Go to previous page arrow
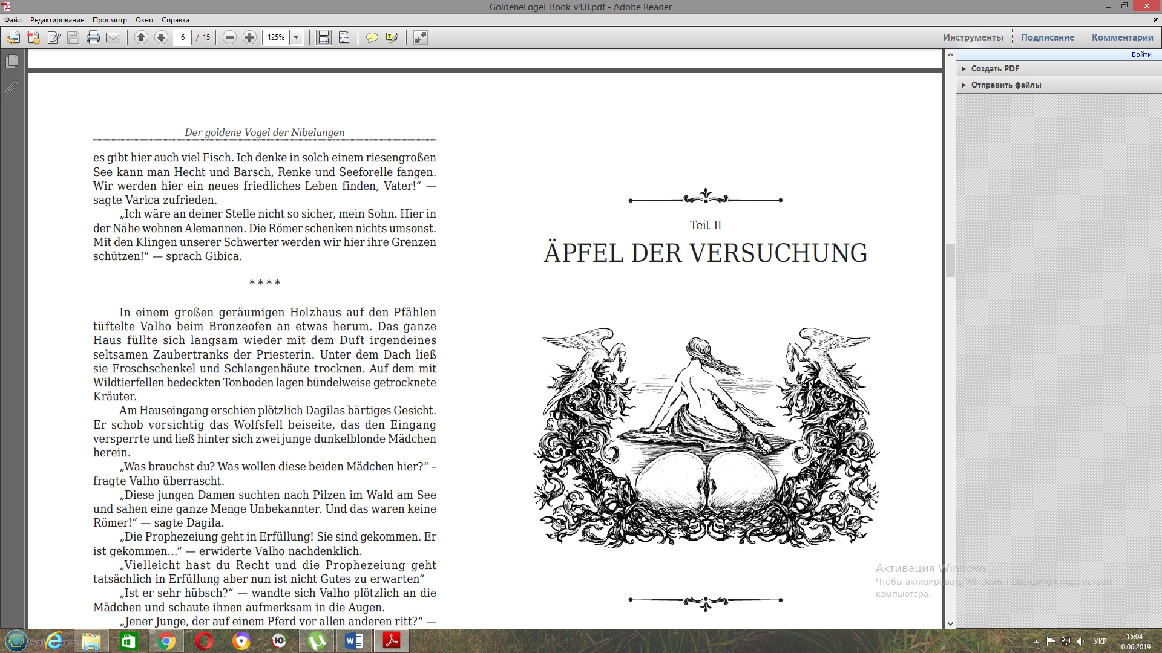The height and width of the screenshot is (653, 1162). [141, 37]
